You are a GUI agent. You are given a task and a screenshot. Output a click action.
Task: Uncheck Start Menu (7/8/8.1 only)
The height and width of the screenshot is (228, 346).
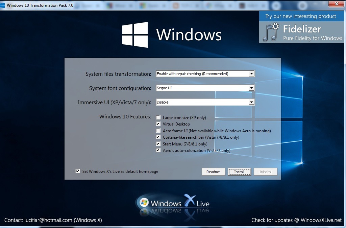point(158,143)
